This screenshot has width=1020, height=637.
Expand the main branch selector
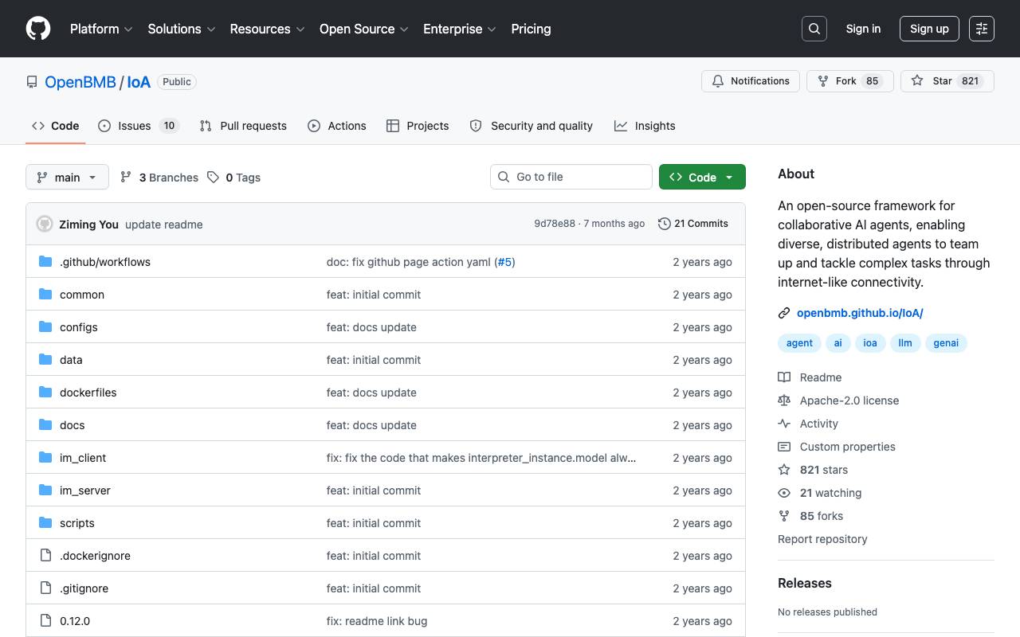tap(67, 177)
